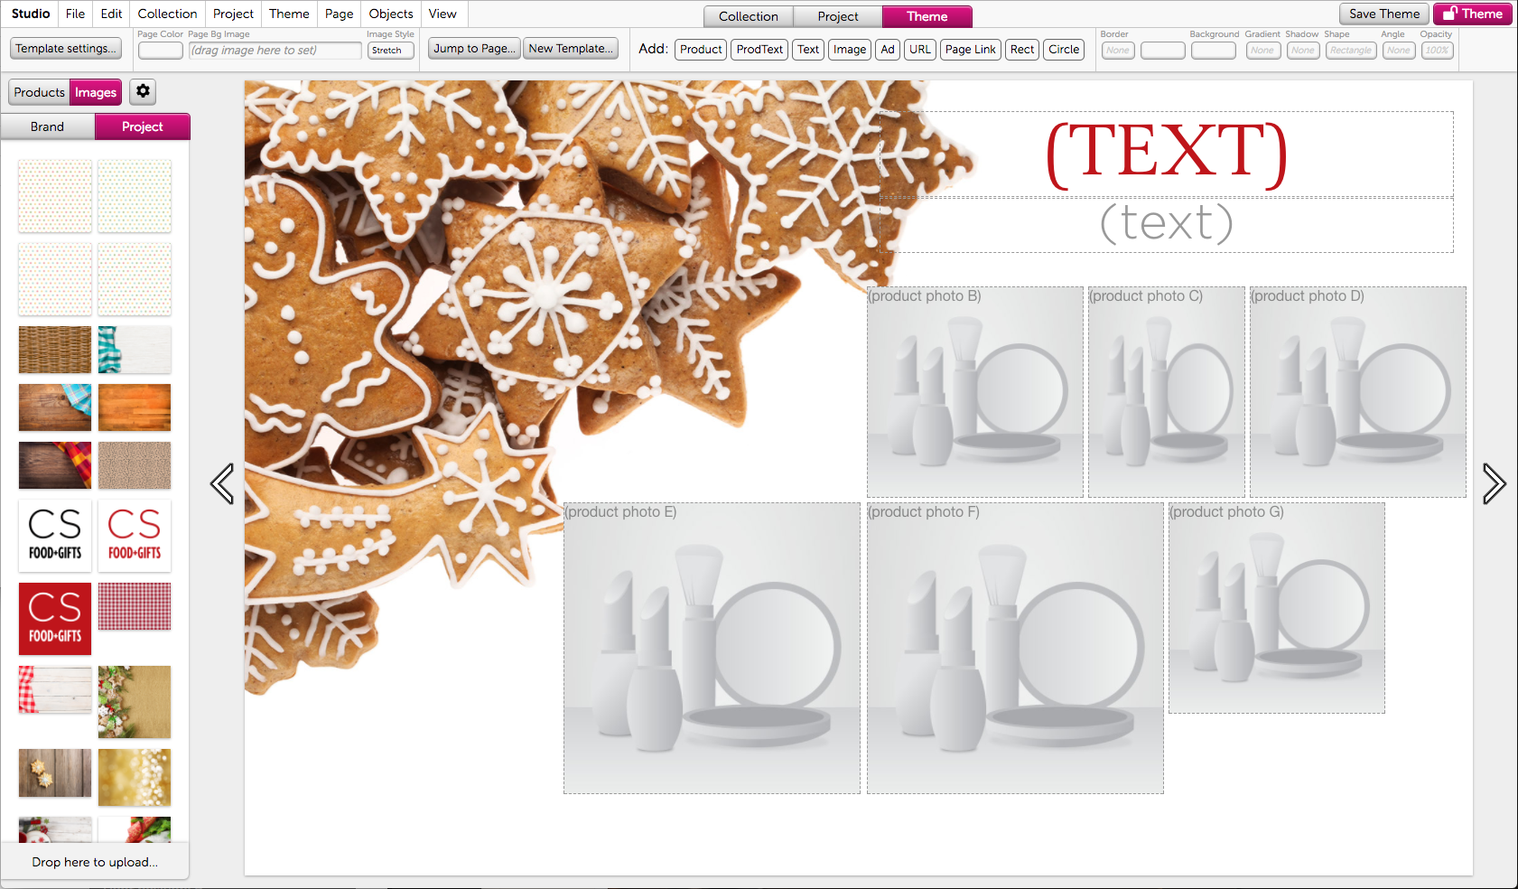Select the Brand tab
This screenshot has height=889, width=1518.
(x=47, y=126)
